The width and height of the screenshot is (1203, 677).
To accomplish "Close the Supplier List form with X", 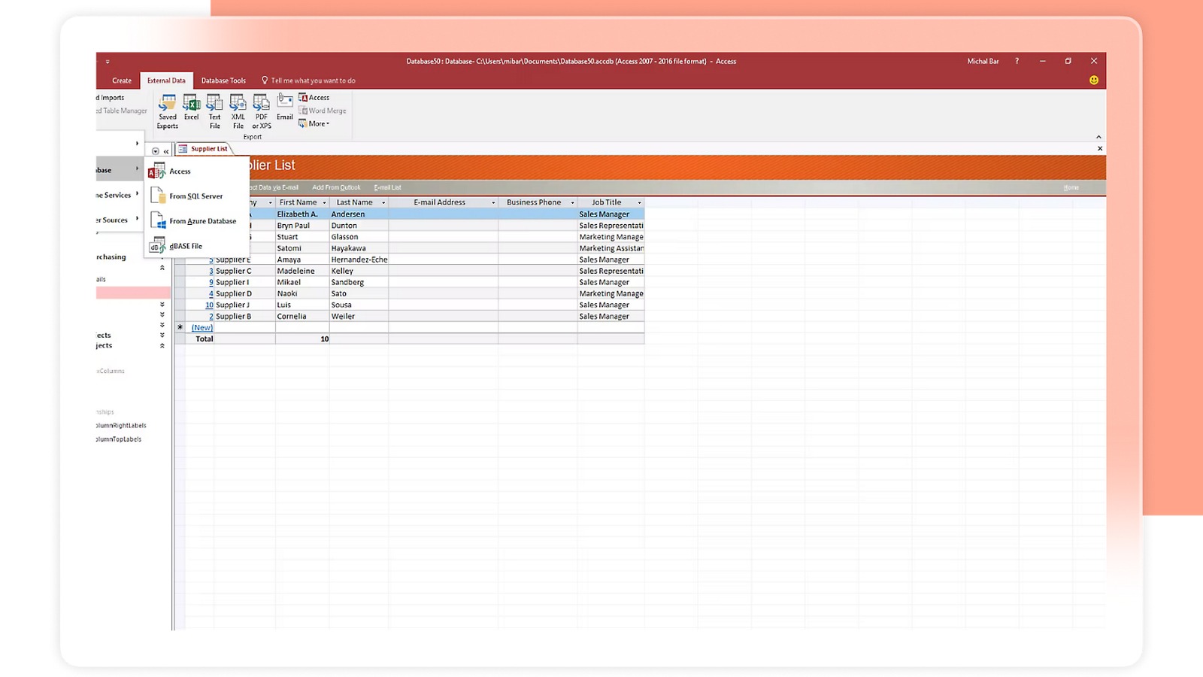I will [x=1100, y=149].
